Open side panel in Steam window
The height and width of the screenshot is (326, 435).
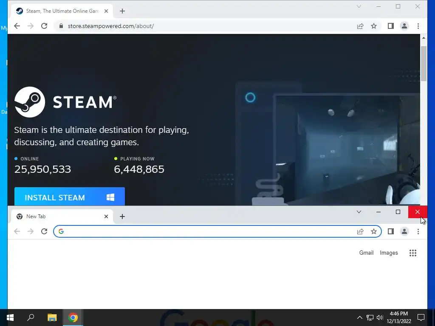[x=391, y=26]
